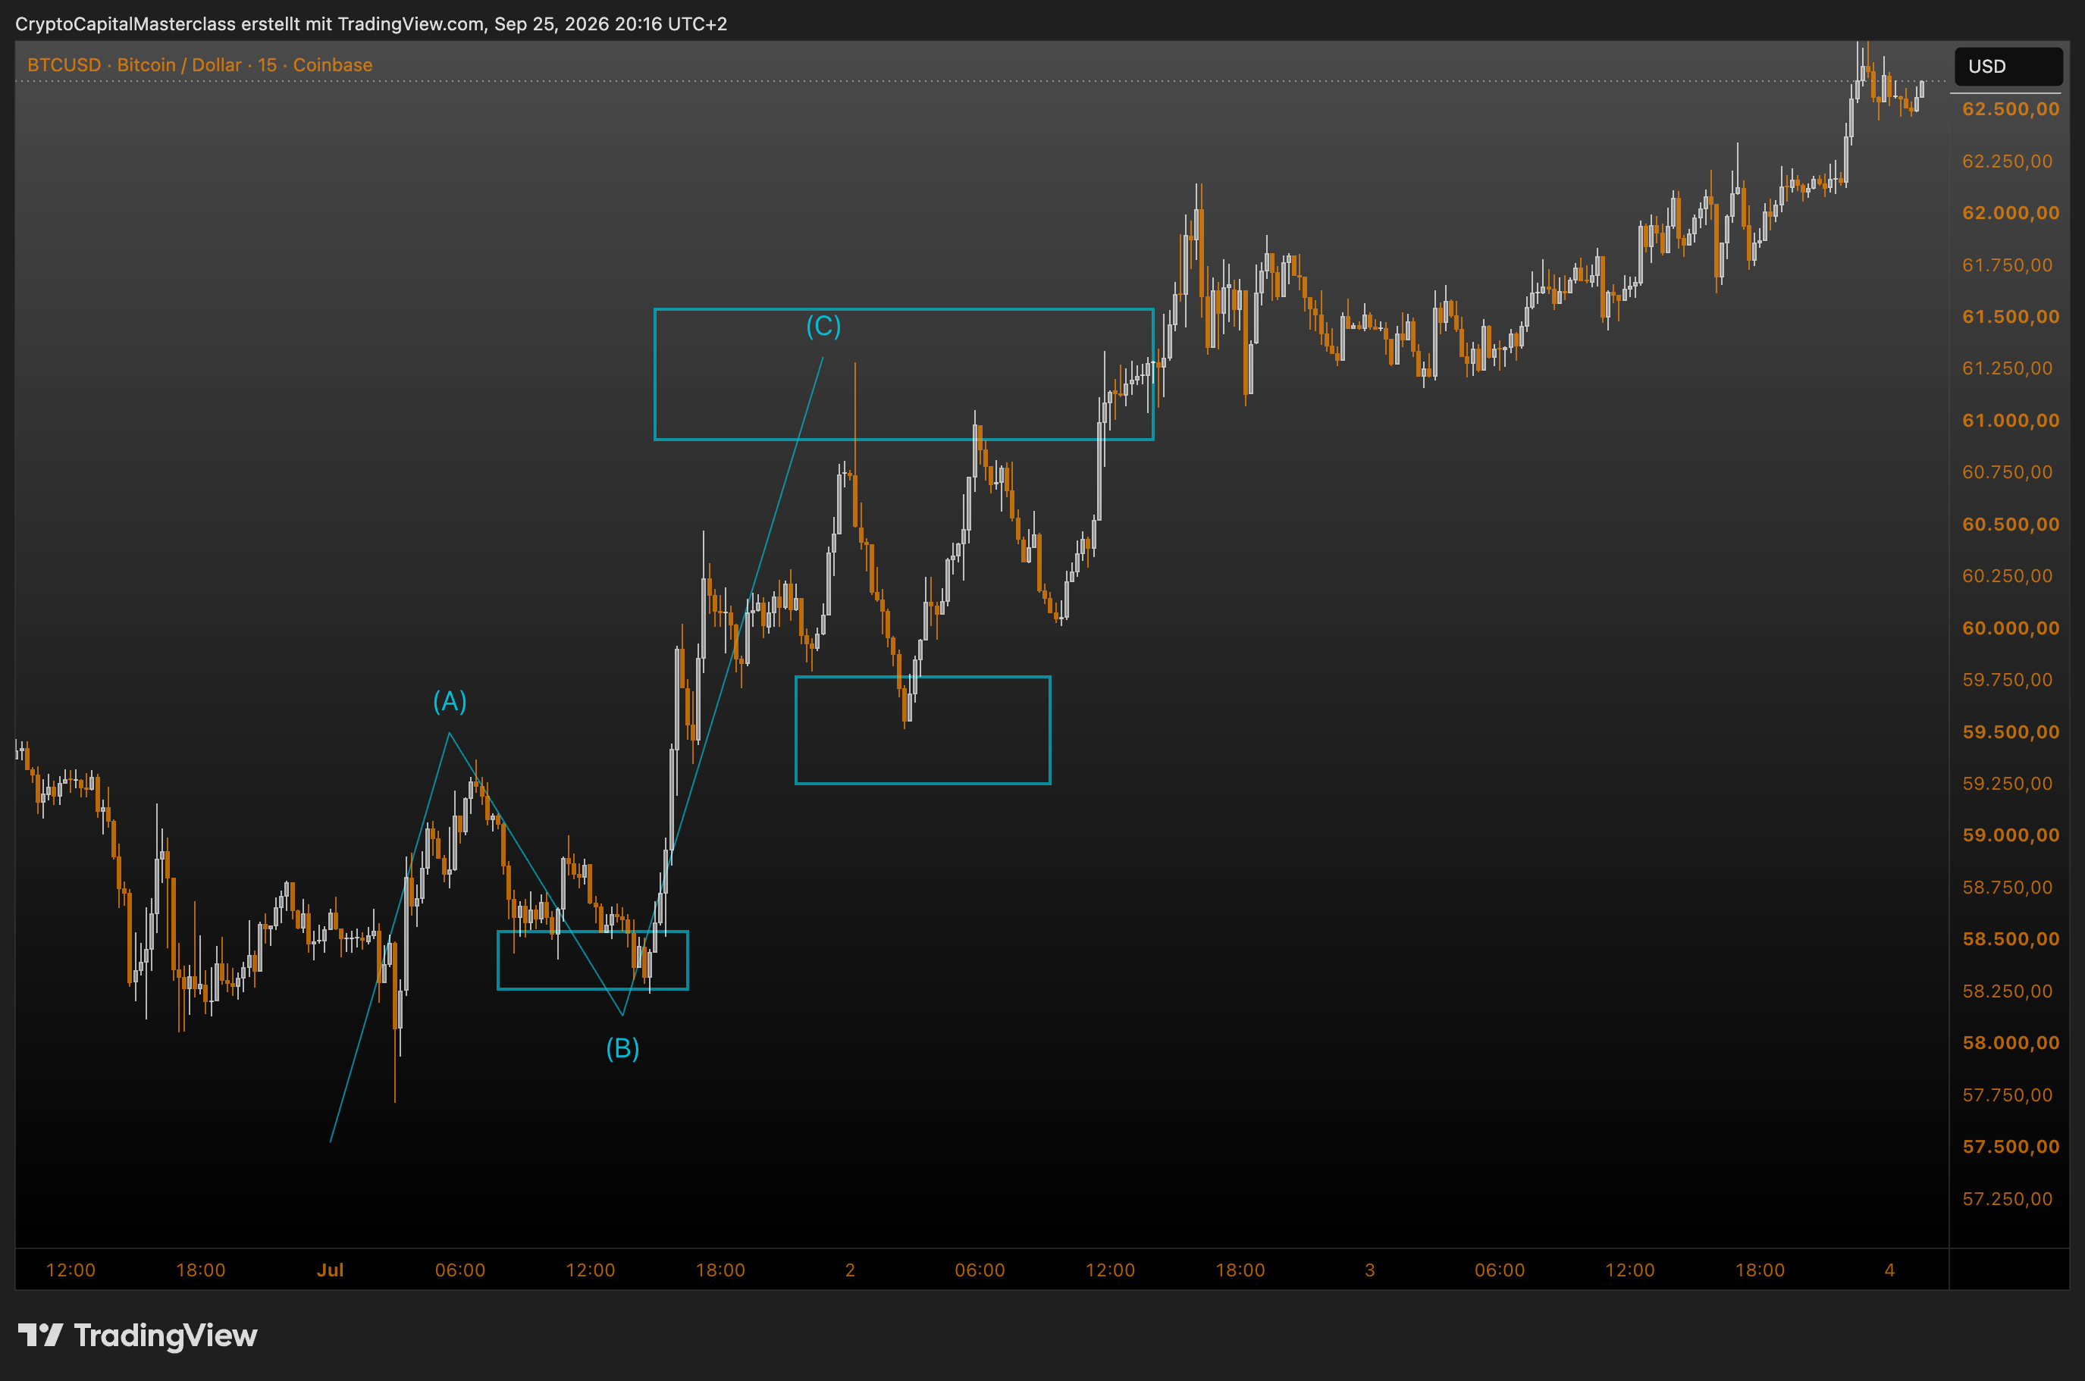2085x1381 pixels.
Task: Click the 61.250,00 price axis label
Action: (x=2008, y=368)
